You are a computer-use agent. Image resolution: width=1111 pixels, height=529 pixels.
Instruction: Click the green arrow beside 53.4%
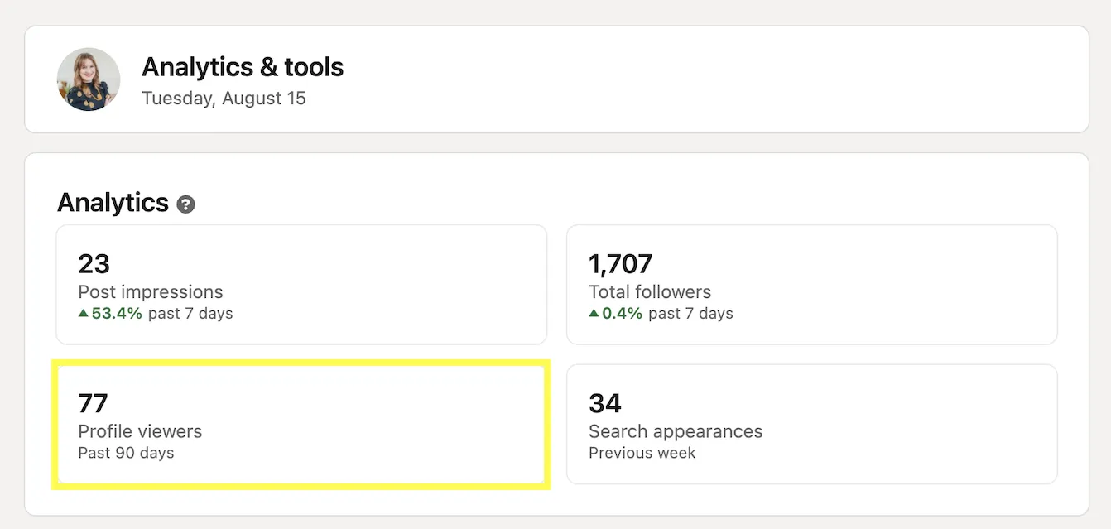[x=84, y=314]
